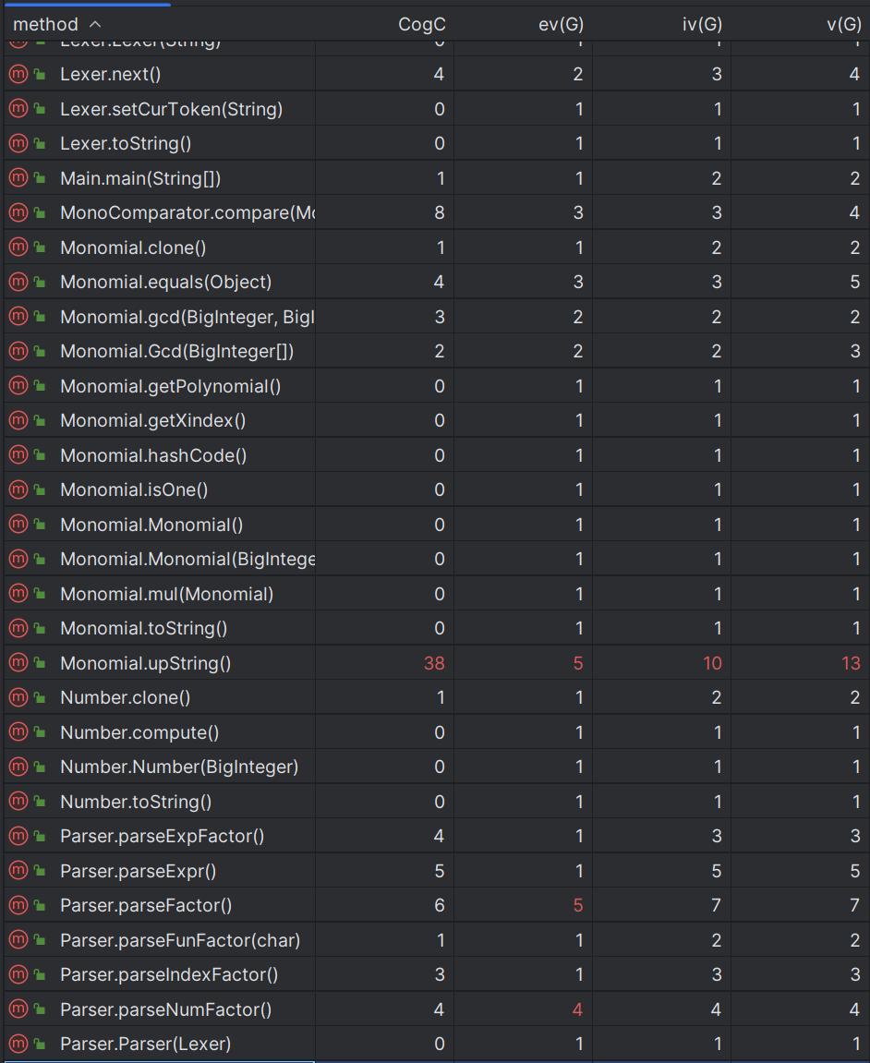Click the green public lock icon for Main.main(String[])
Viewport: 870px width, 1063px height.
point(40,178)
